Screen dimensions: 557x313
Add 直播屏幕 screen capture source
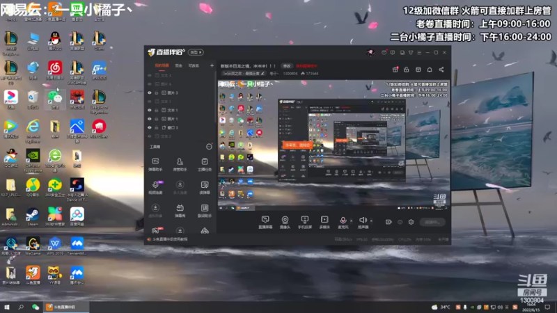(265, 222)
